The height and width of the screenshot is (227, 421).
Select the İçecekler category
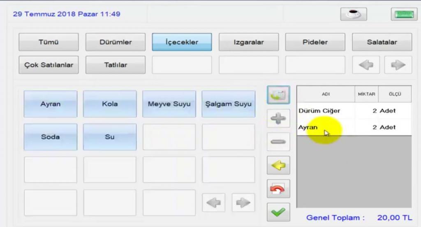pos(182,42)
